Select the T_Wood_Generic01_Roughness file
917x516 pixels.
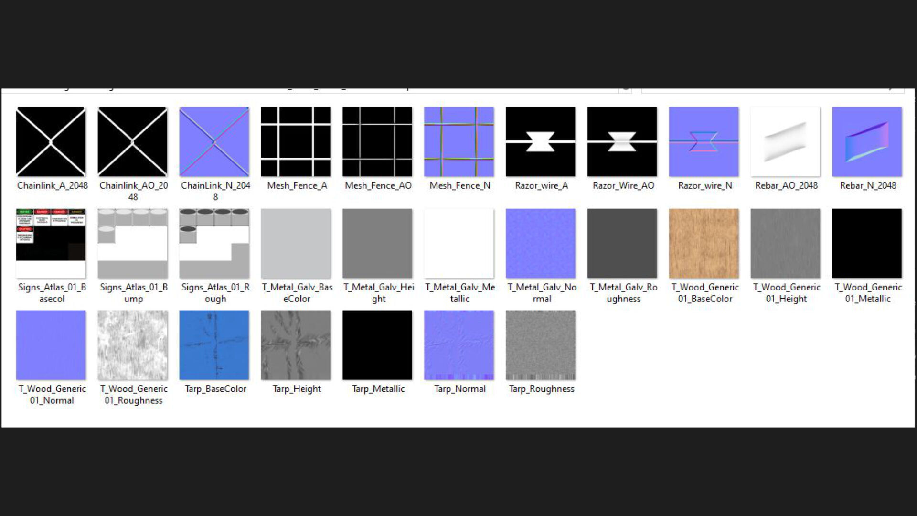click(x=133, y=345)
